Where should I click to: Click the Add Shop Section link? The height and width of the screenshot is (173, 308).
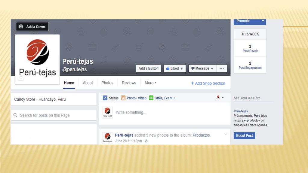coord(208,83)
